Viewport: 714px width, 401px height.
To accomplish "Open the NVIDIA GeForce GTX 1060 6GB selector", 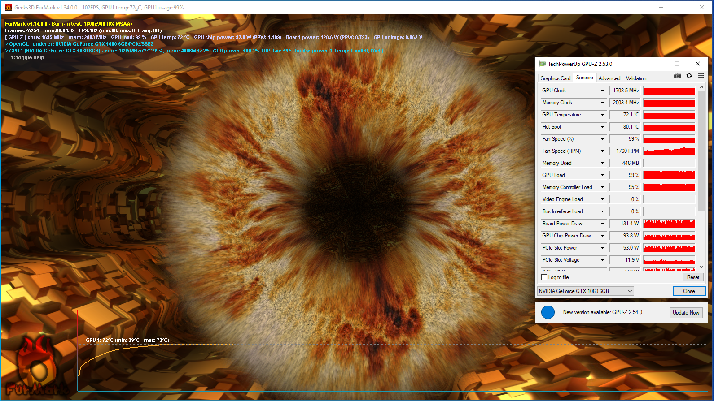I will tap(585, 291).
